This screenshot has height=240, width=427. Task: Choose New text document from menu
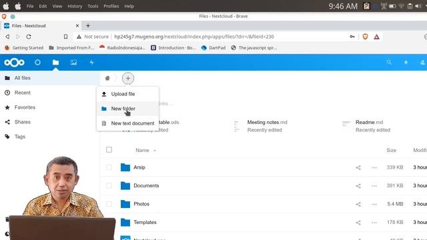(x=127, y=123)
